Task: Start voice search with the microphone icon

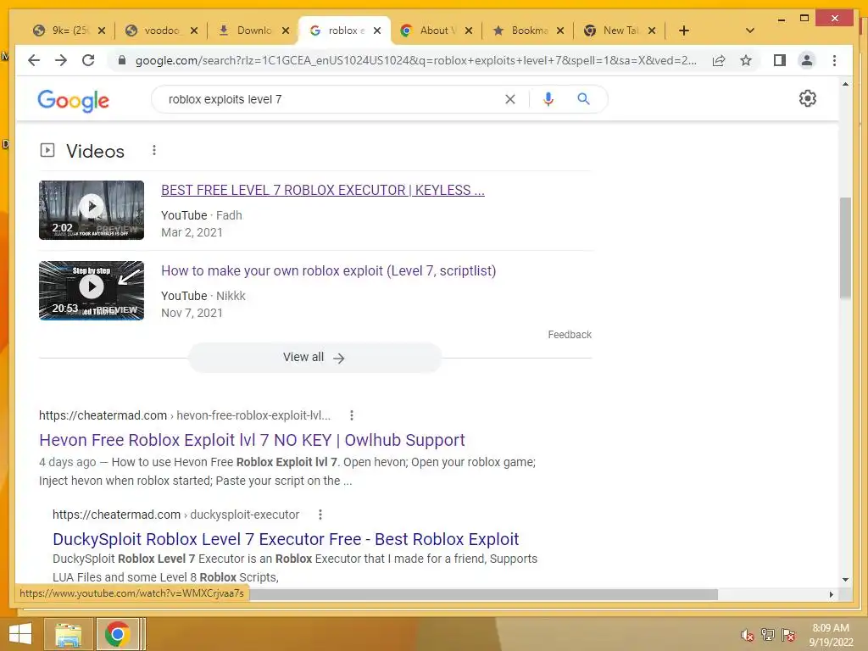Action: [x=548, y=99]
